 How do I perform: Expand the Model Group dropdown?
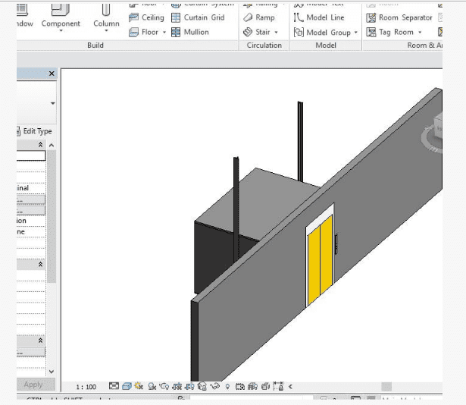355,33
